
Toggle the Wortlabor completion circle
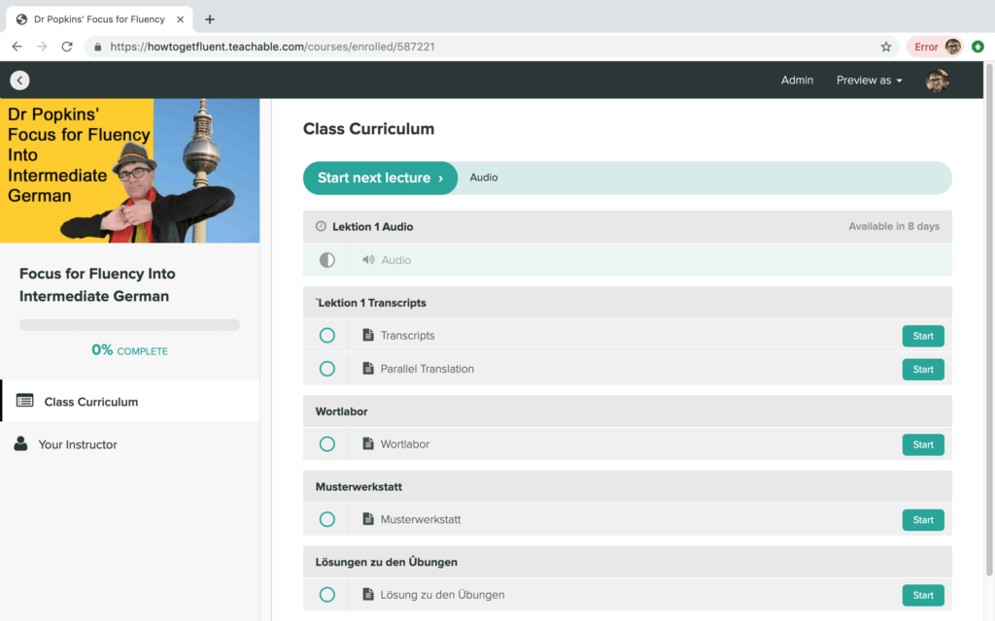coord(327,444)
